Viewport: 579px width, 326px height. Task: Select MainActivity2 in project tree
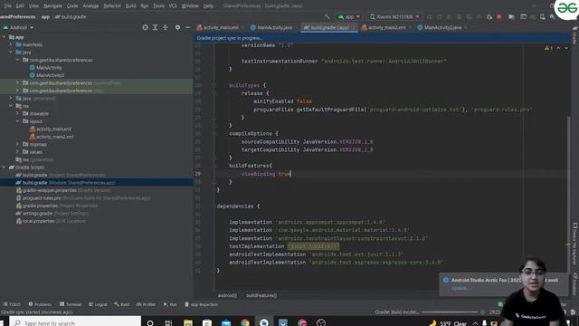tap(51, 75)
